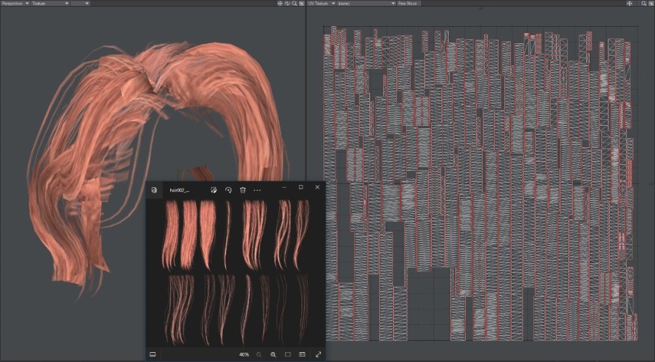This screenshot has height=362, width=655.
Task: Open the Texture display mode dropdown
Action: pos(50,3)
